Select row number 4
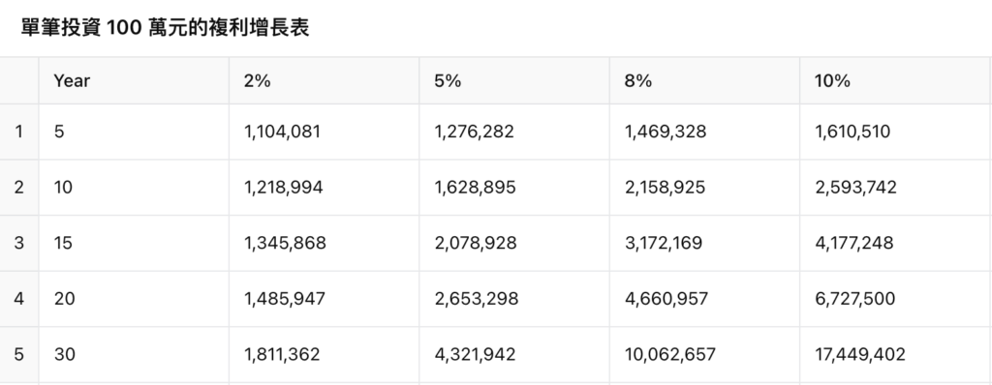992x385 pixels. [19, 298]
